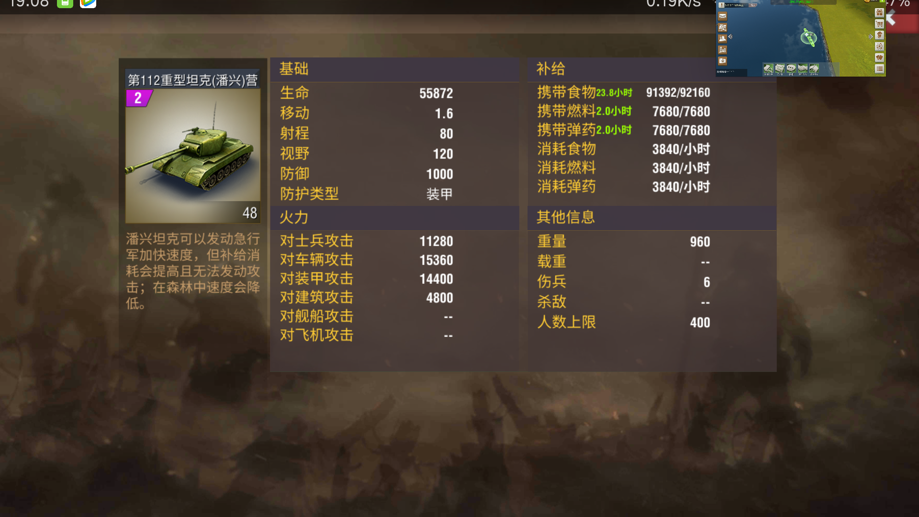The width and height of the screenshot is (919, 517).
Task: Select the 补给 section header
Action: point(551,69)
